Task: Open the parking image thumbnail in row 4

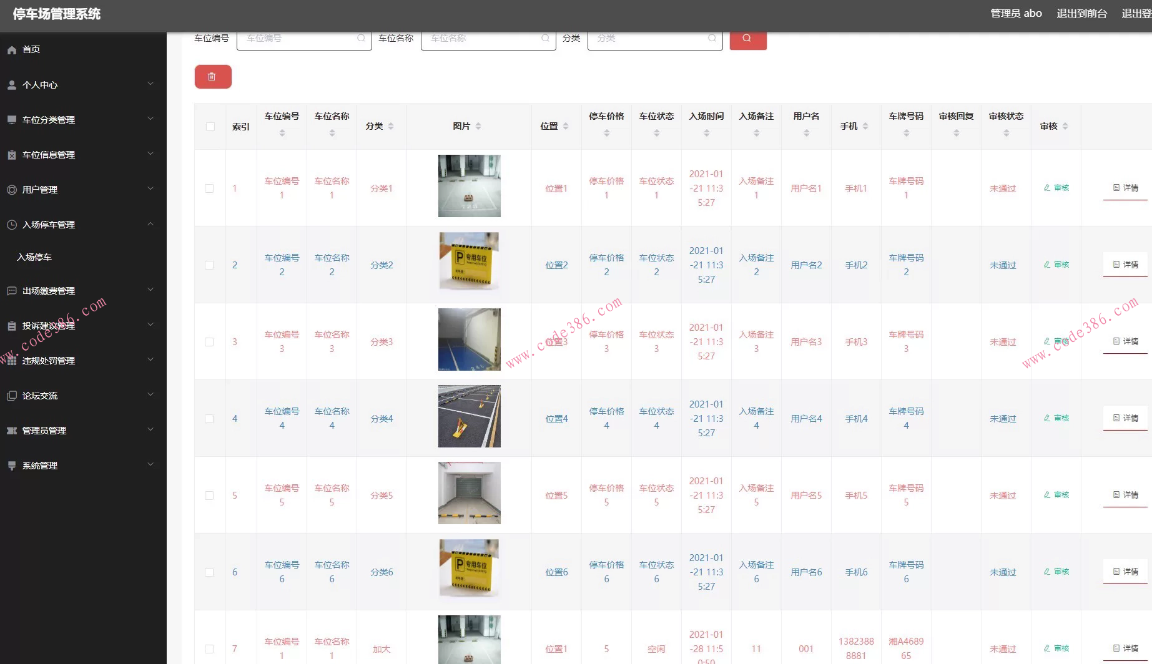Action: coord(469,416)
